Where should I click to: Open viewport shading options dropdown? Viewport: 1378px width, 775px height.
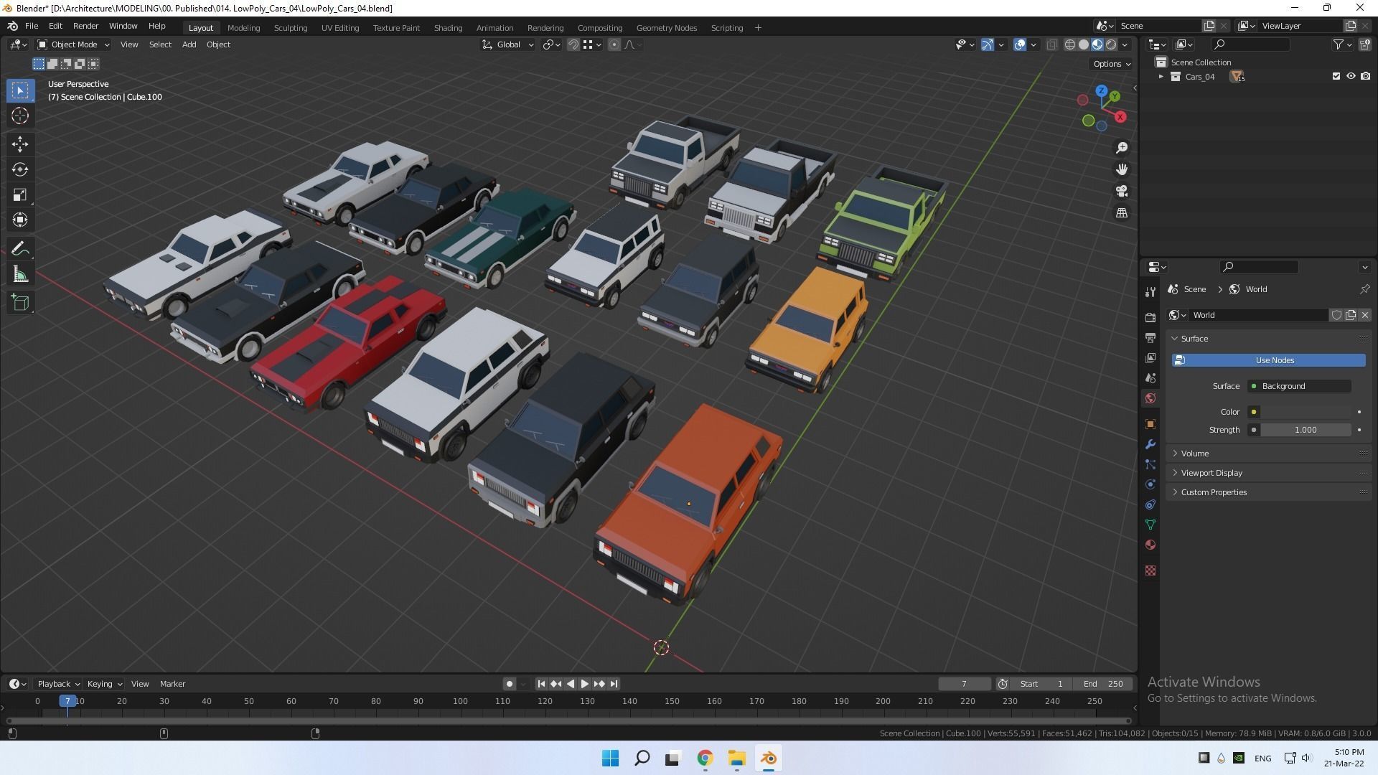click(1125, 44)
